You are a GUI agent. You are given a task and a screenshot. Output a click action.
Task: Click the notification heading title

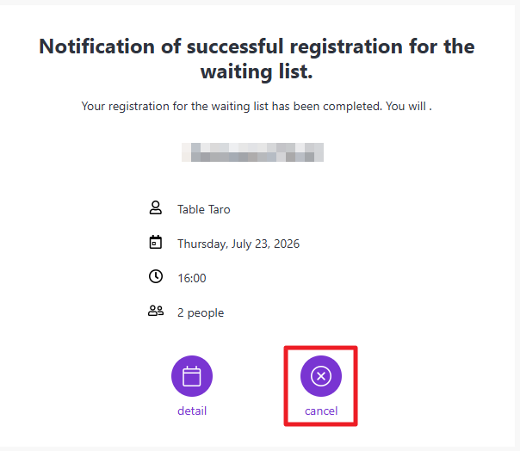257,59
